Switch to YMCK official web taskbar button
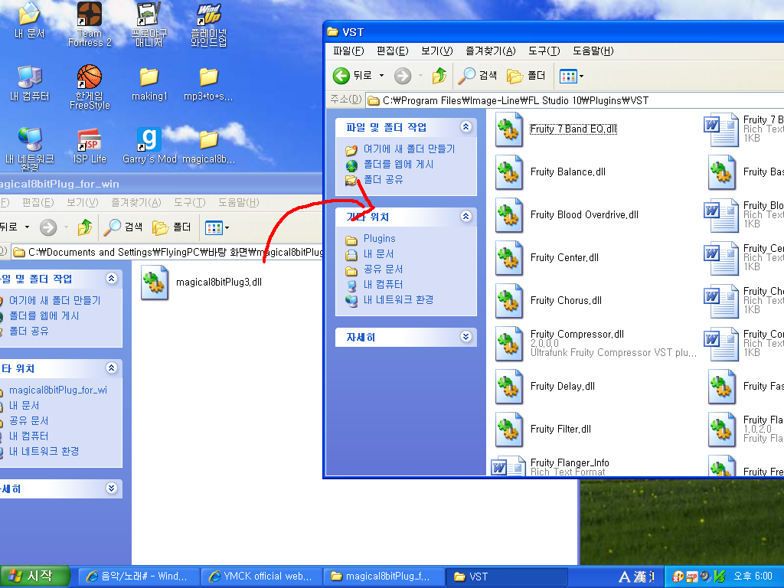Image resolution: width=784 pixels, height=588 pixels. (x=262, y=577)
